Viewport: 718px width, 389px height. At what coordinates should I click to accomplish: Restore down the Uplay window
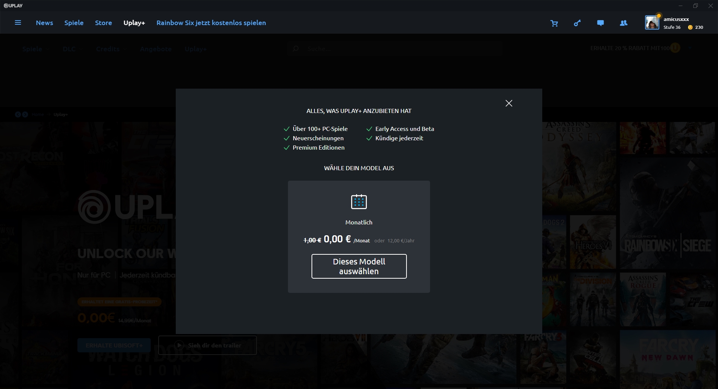[696, 6]
